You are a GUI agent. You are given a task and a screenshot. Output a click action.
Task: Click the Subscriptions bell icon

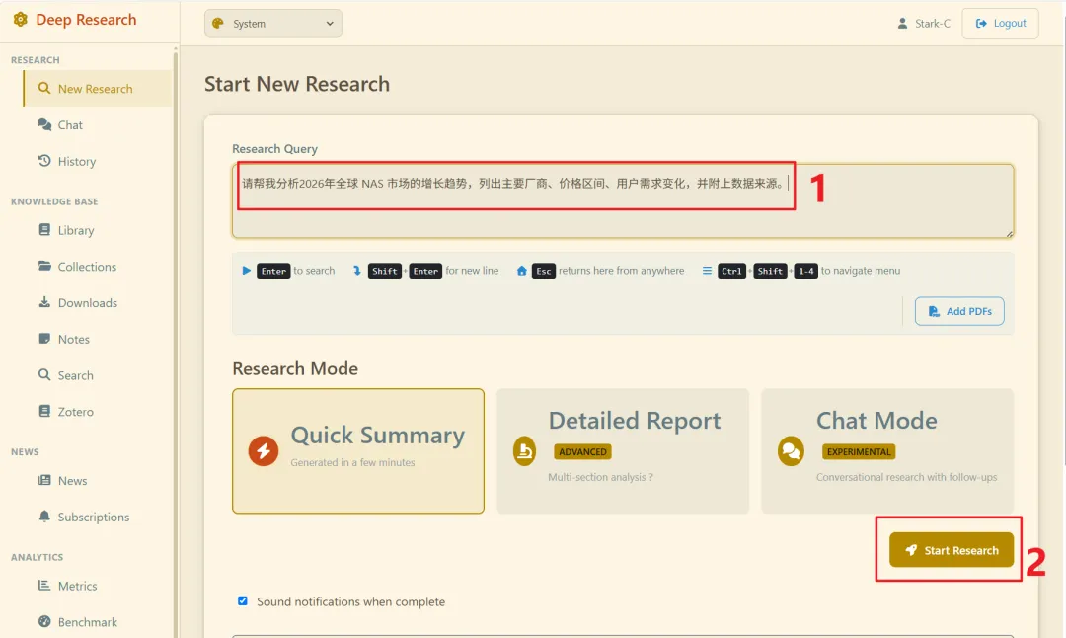[x=44, y=517]
